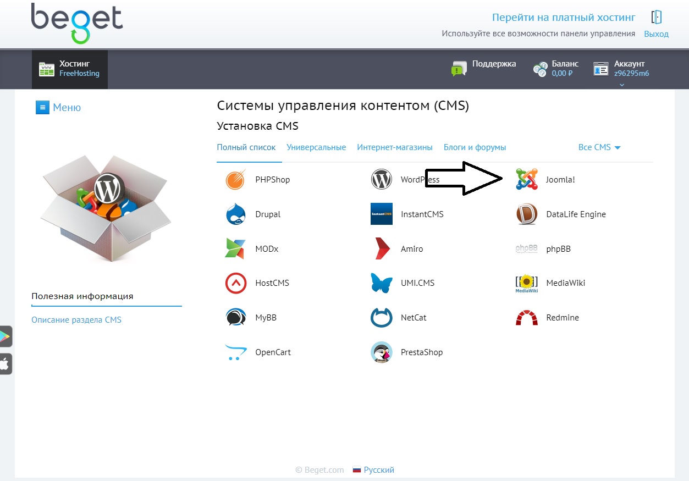
Task: Click the DataLife Engine logo icon
Action: (x=527, y=214)
